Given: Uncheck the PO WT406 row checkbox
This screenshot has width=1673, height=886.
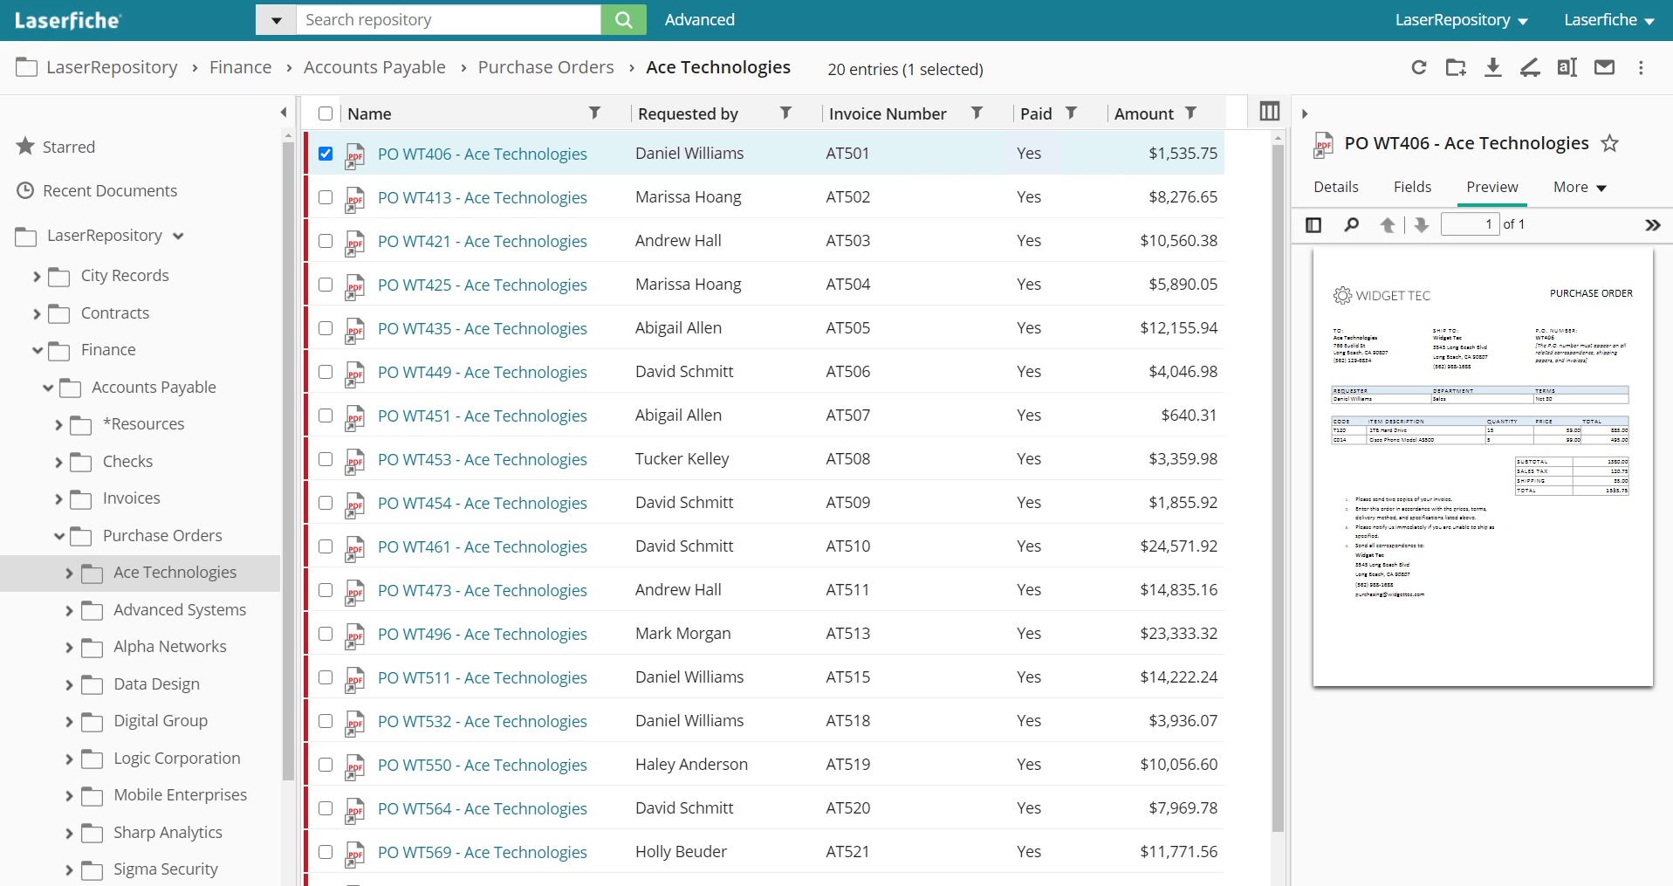Looking at the screenshot, I should (x=326, y=154).
